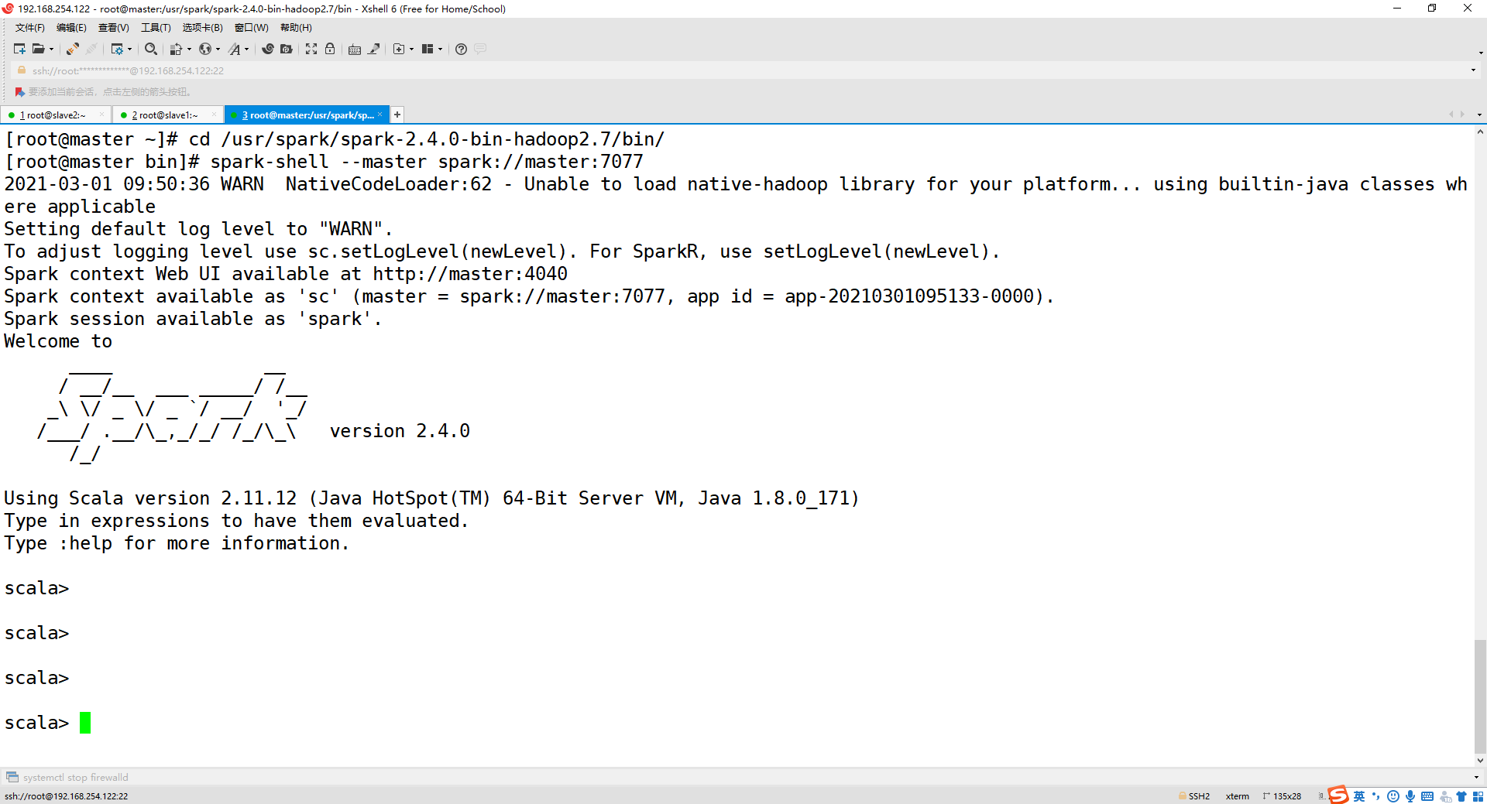This screenshot has height=804, width=1487.
Task: Open the 工具(T) menu
Action: (x=156, y=28)
